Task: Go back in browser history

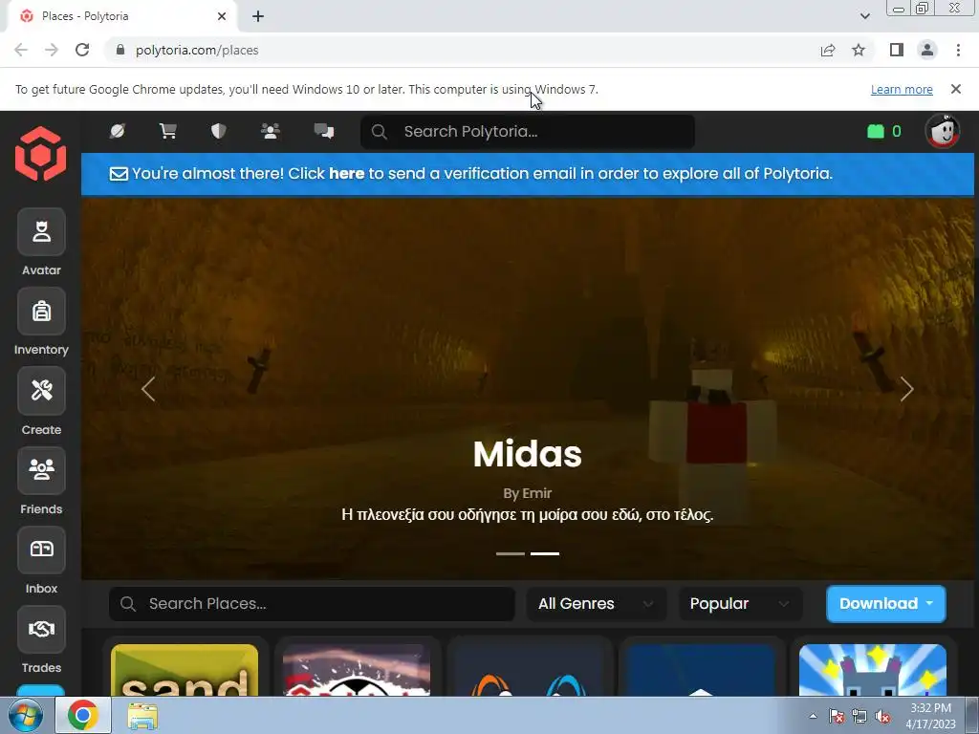Action: (x=21, y=50)
